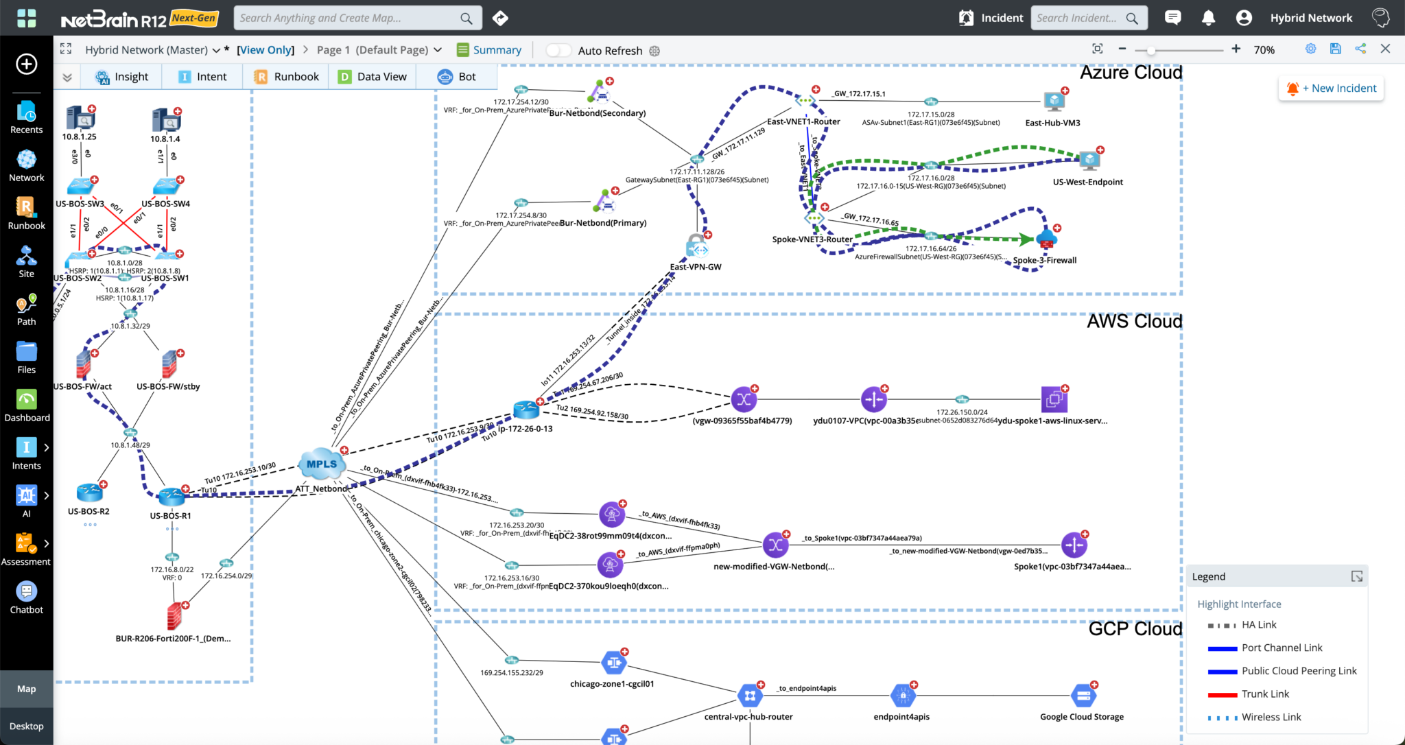Open notifications bell icon
Viewport: 1405px width, 745px height.
[1208, 18]
